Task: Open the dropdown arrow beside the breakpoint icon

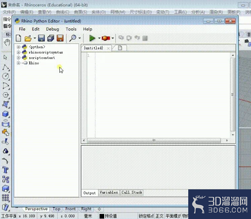Action: (x=113, y=38)
